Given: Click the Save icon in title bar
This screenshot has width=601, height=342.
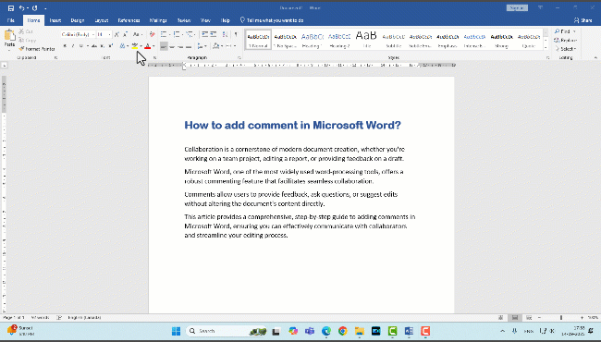Looking at the screenshot, I should tap(11, 8).
